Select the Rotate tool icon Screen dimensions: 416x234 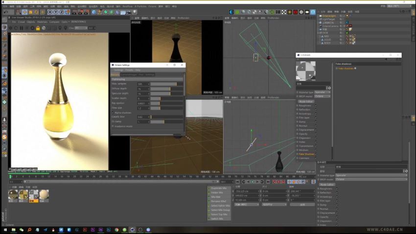pos(36,12)
